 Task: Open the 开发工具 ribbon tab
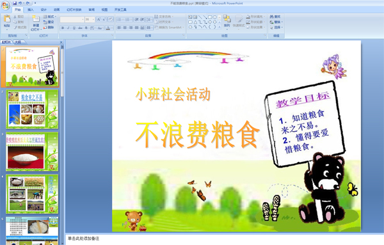pos(120,10)
